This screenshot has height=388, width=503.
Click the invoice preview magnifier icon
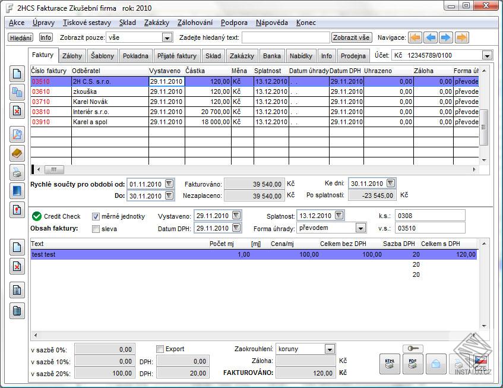[x=18, y=134]
